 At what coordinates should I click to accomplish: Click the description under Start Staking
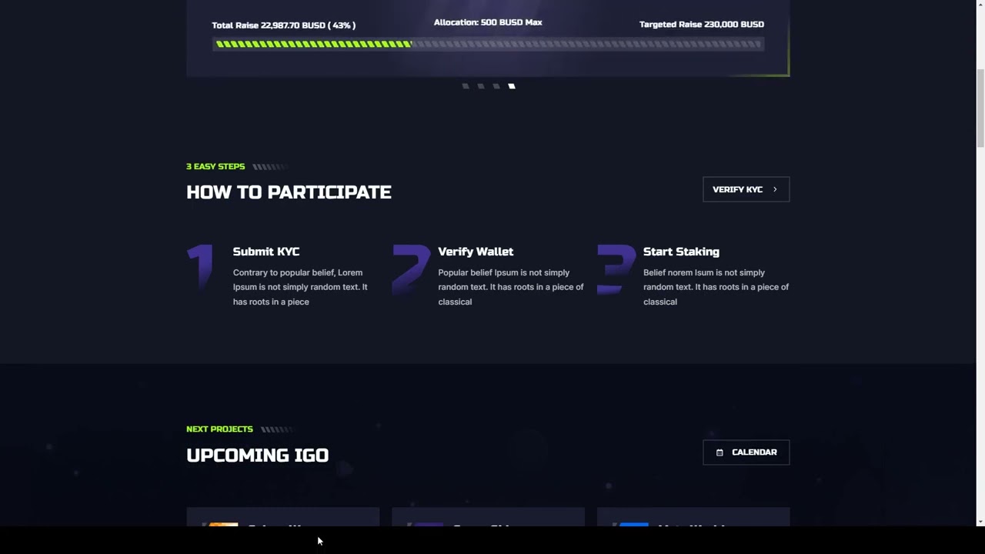click(x=716, y=287)
